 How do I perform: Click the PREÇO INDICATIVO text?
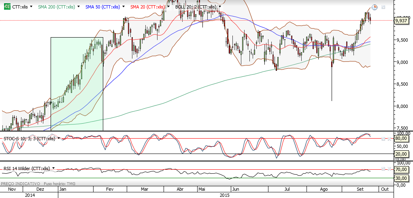tap(21, 183)
